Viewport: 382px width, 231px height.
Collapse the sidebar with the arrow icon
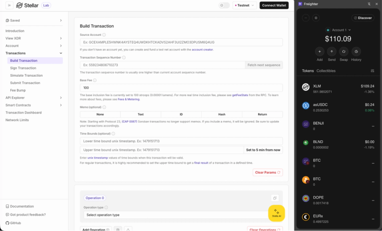click(9, 5)
